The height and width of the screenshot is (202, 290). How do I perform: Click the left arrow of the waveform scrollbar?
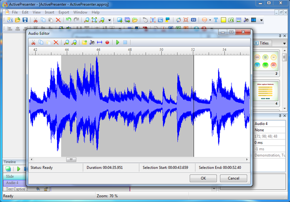coord(32,160)
